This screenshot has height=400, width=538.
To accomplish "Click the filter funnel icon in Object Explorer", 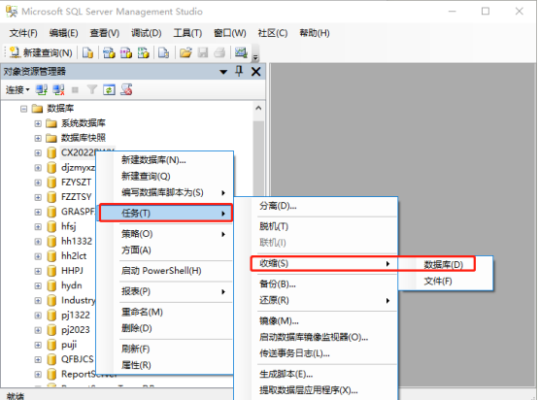I will (x=92, y=90).
